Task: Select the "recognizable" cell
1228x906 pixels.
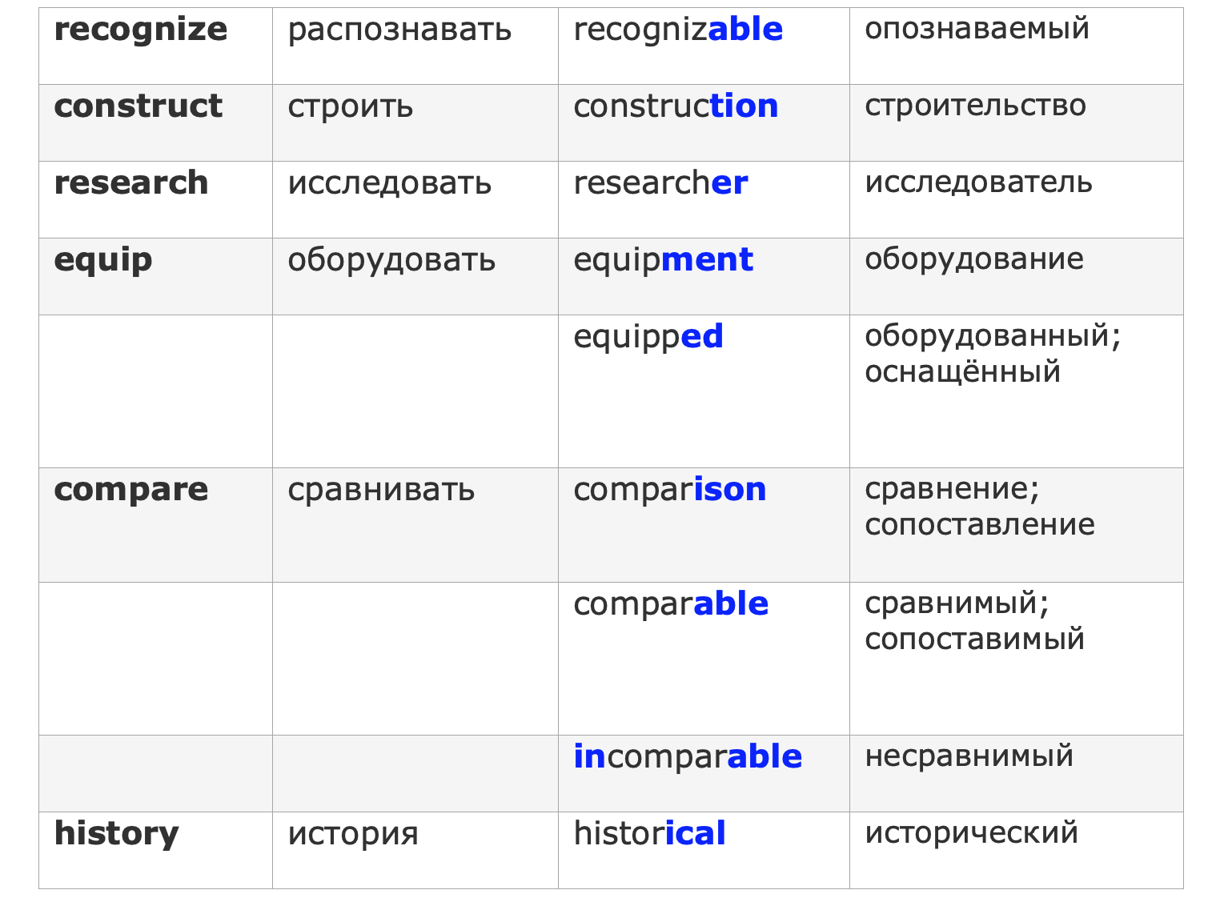Action: pyautogui.click(x=678, y=30)
